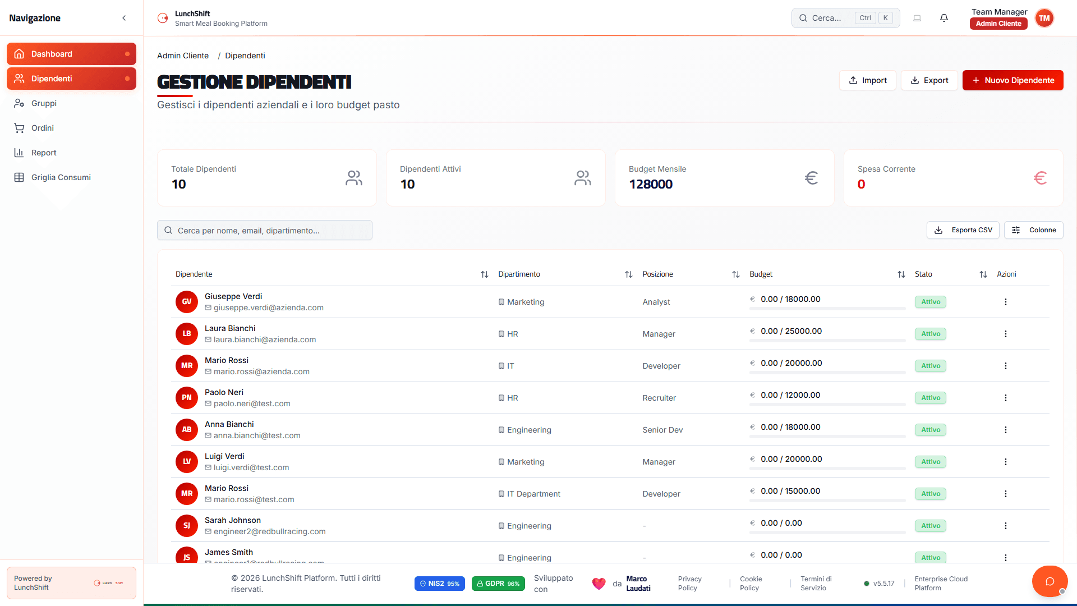The height and width of the screenshot is (606, 1077).
Task: Open the Privacy Policy link
Action: point(689,584)
